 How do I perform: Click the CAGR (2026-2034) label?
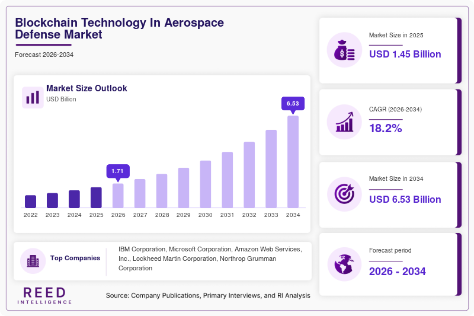[395, 109]
